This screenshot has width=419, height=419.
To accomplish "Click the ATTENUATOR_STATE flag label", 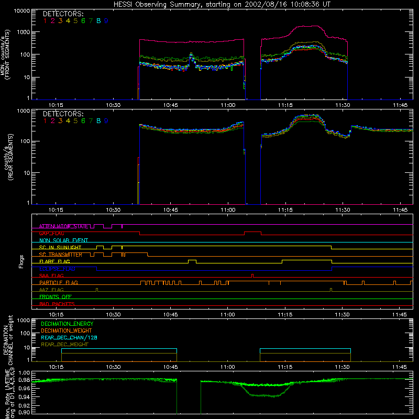I will (x=63, y=226).
